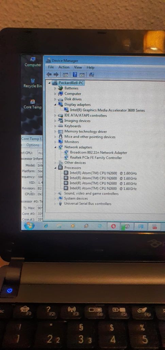
Task: Click the Scan for hardware changes icon
Action: (x=91, y=75)
